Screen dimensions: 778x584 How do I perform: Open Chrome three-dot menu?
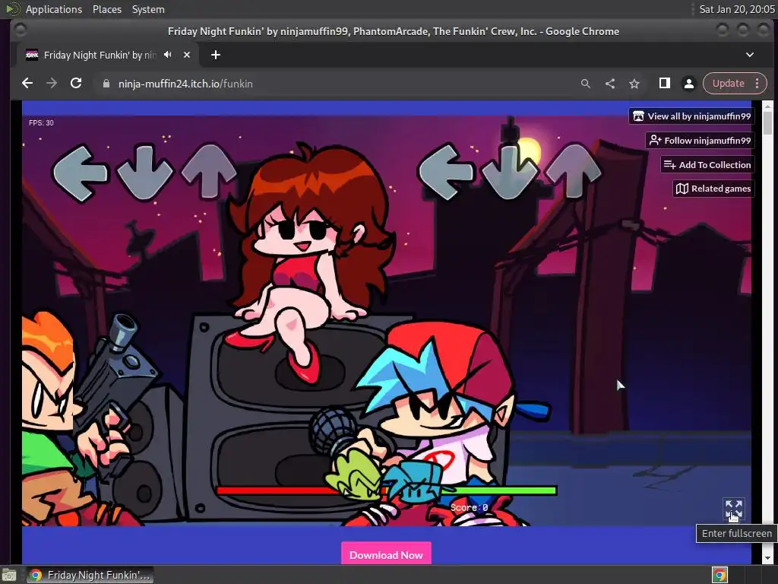[x=757, y=84]
